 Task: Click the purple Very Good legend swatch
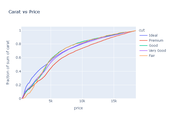pyautogui.click(x=143, y=51)
